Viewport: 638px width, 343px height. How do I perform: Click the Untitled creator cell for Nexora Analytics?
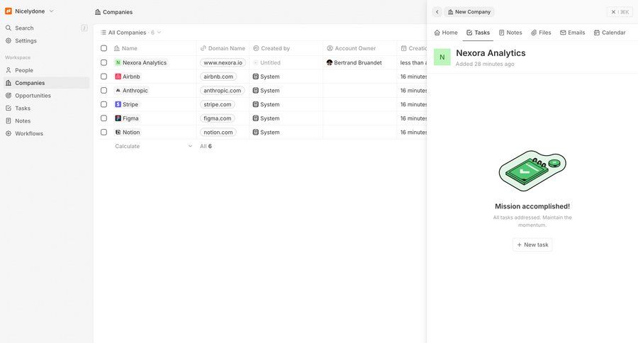click(x=267, y=62)
